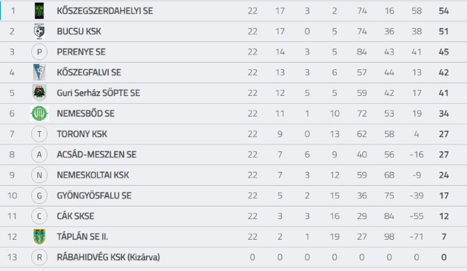Click the Söpte SE club badge
This screenshot has height=271, width=467.
39,93
